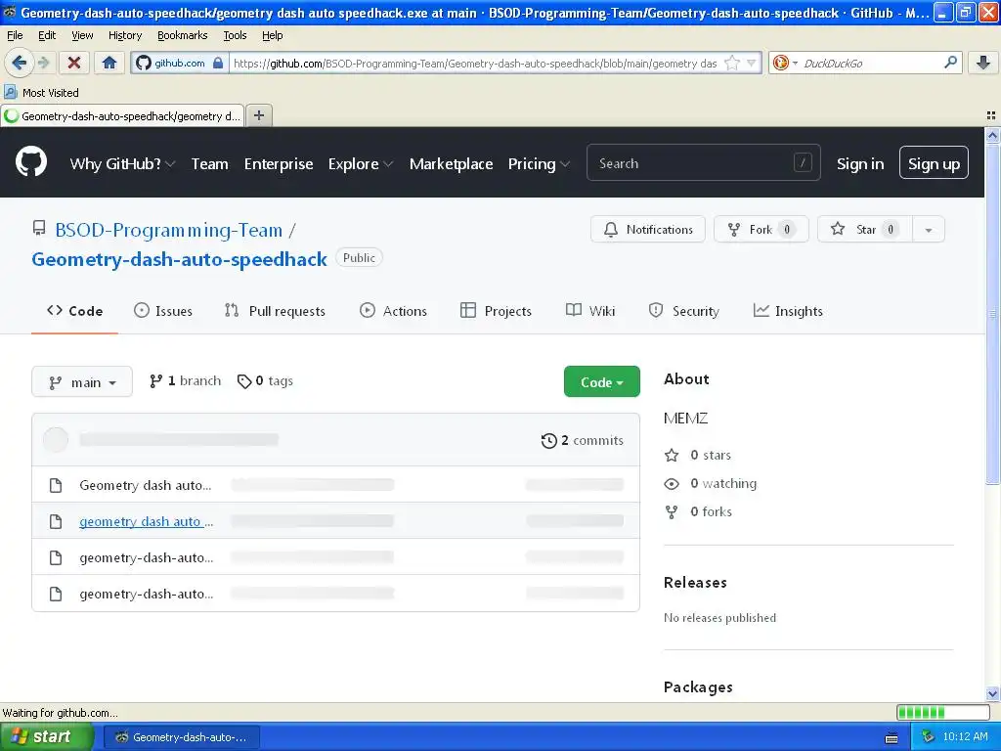Open the green Code dropdown button

point(601,382)
